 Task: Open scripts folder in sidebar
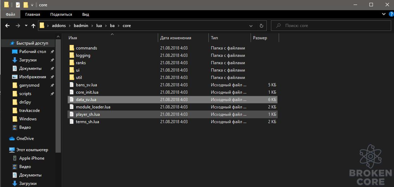coord(21,94)
